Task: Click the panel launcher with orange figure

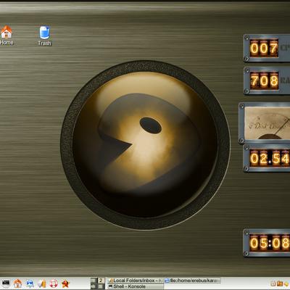Action: 41,283
